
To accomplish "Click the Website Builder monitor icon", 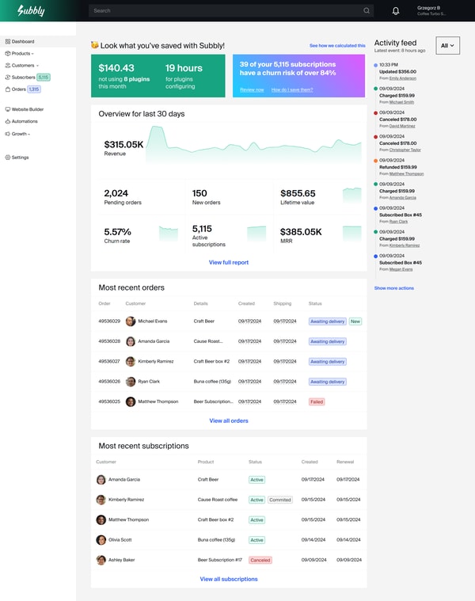I will [x=8, y=109].
